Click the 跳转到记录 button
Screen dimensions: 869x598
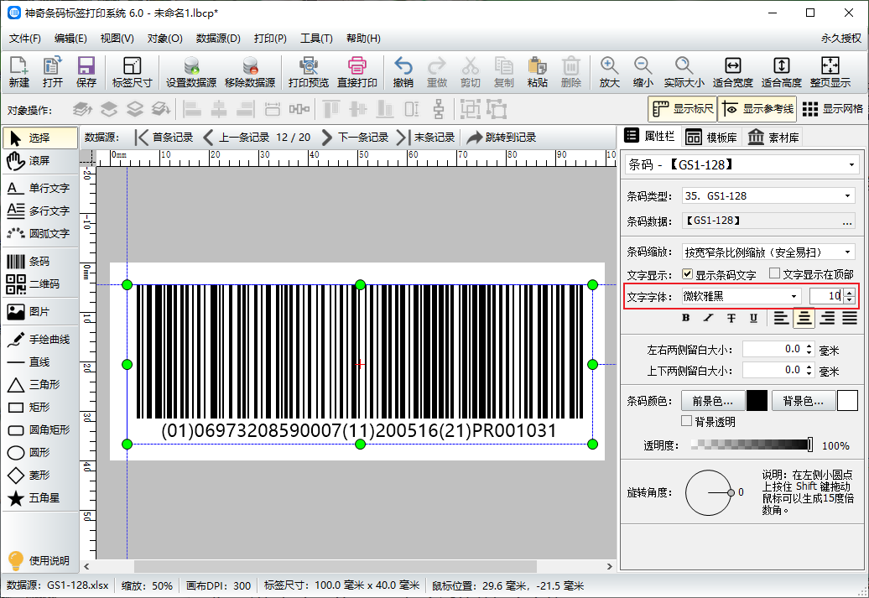pyautogui.click(x=502, y=138)
